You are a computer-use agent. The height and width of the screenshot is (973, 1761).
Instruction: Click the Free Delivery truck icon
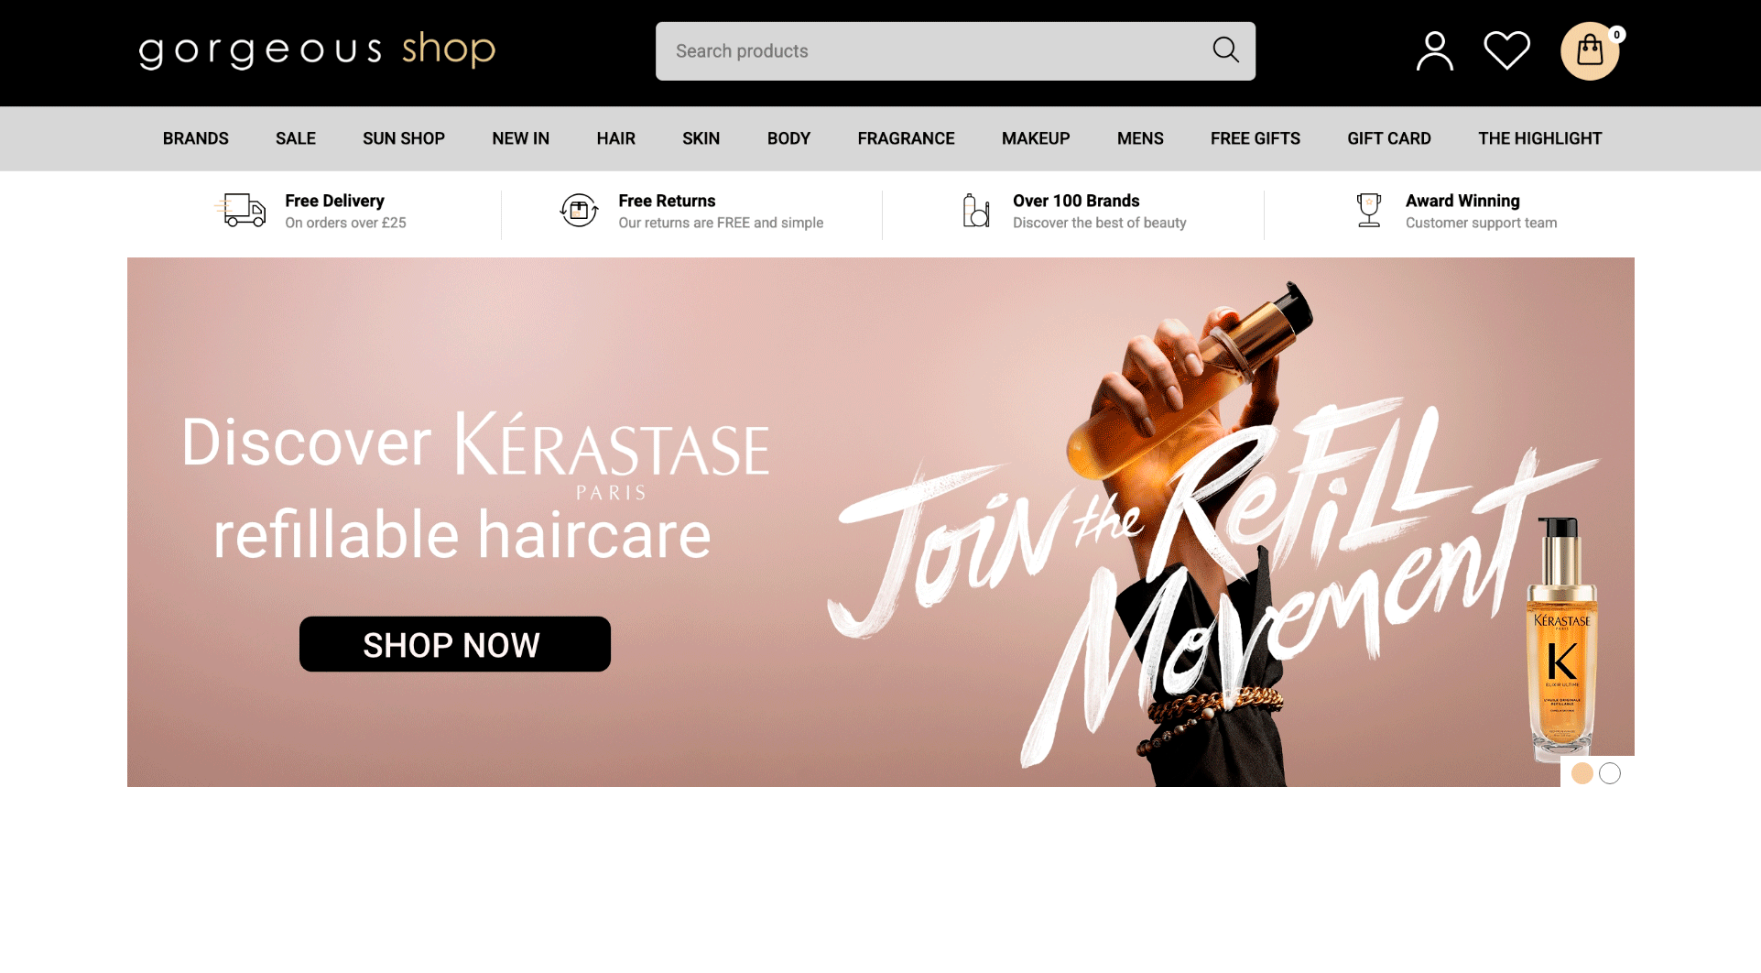point(241,210)
